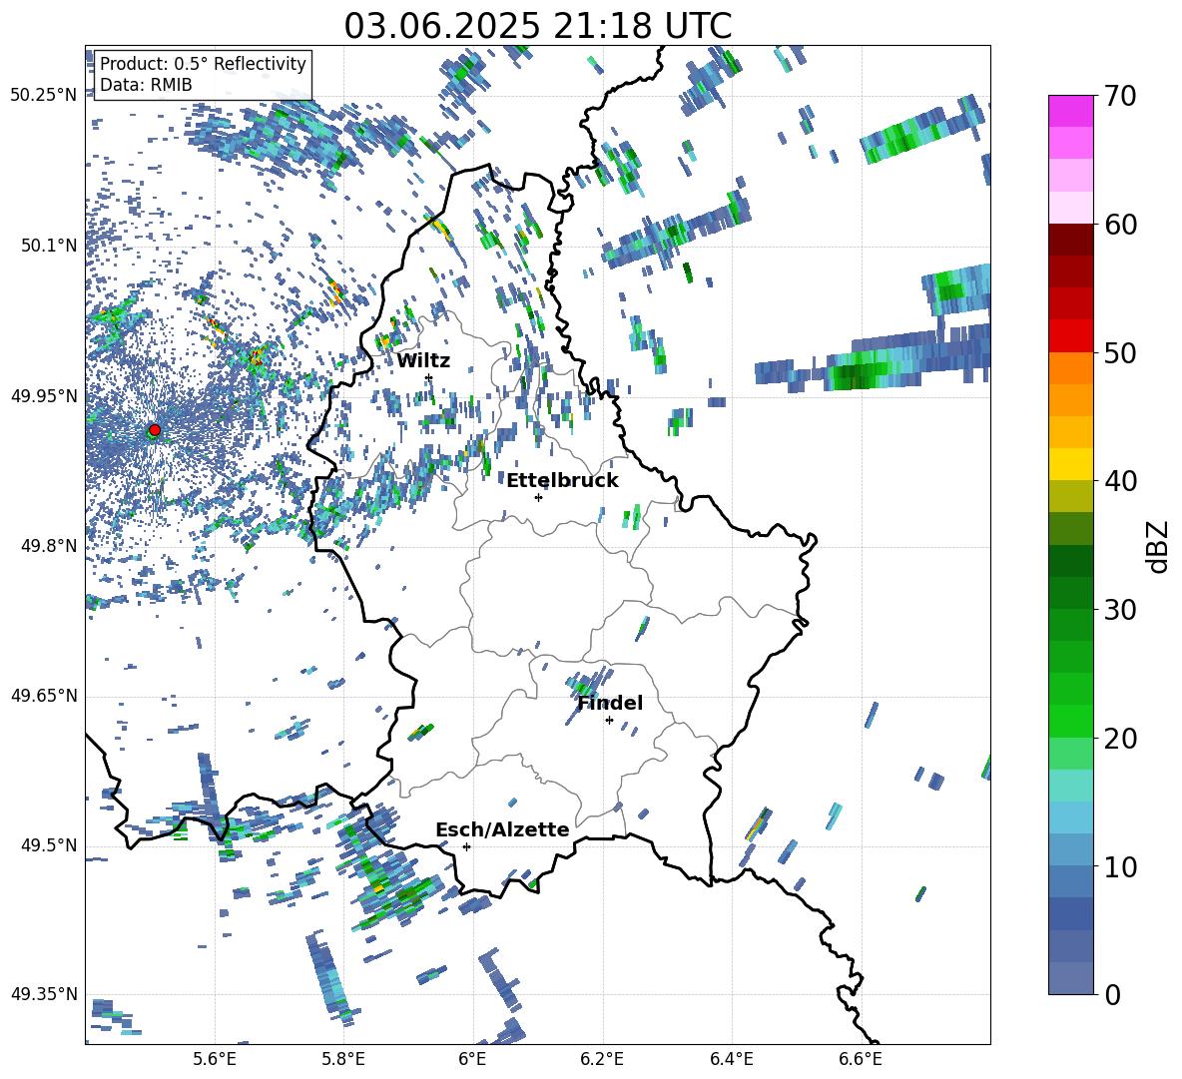
Task: Click the Findel location label
Action: (610, 703)
